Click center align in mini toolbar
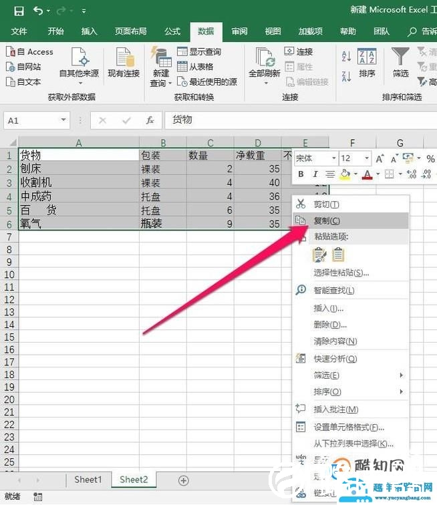This screenshot has width=437, height=505. [329, 174]
